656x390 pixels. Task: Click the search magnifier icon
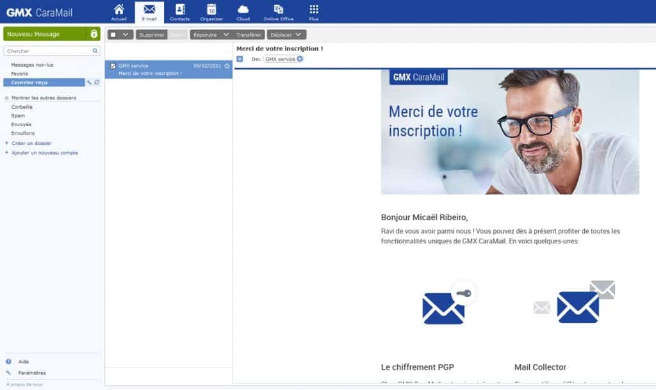point(95,51)
